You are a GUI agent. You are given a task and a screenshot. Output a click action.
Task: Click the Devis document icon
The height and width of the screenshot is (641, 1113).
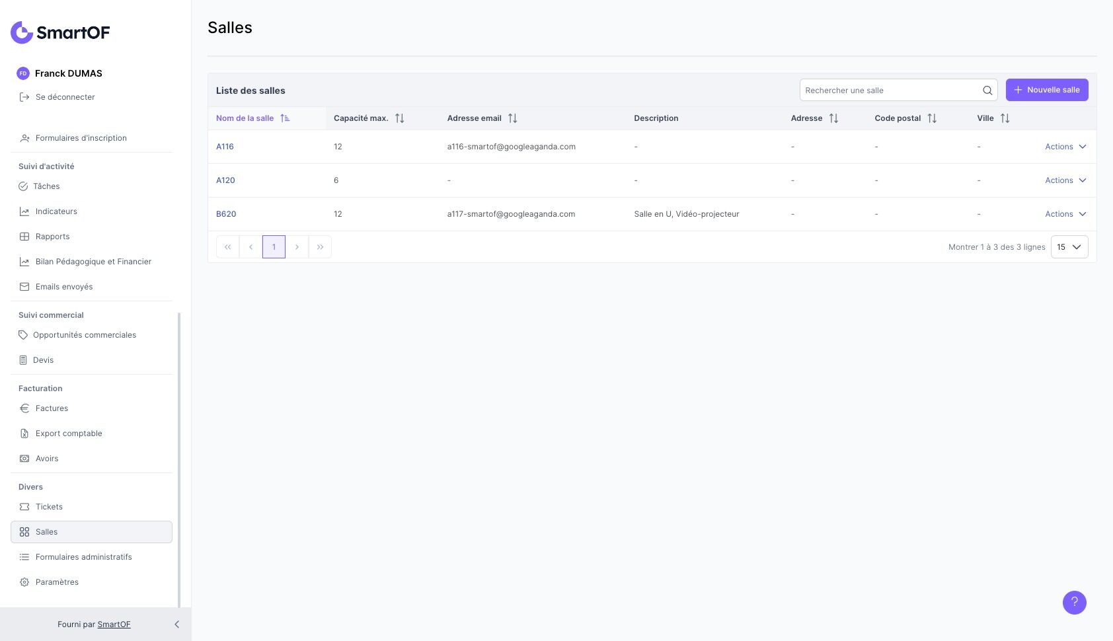point(23,360)
